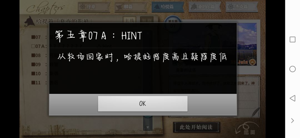Click the black wolf icon beside 哈提篇 title
This screenshot has height=138, width=300.
(x=29, y=21)
